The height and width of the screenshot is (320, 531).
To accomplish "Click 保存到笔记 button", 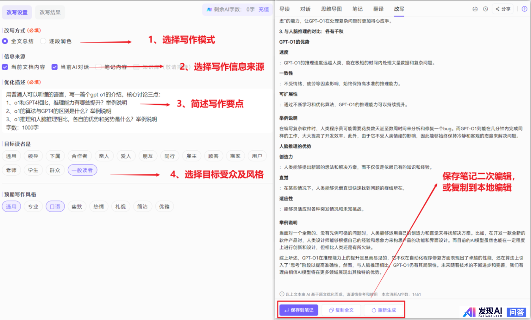I will [299, 310].
